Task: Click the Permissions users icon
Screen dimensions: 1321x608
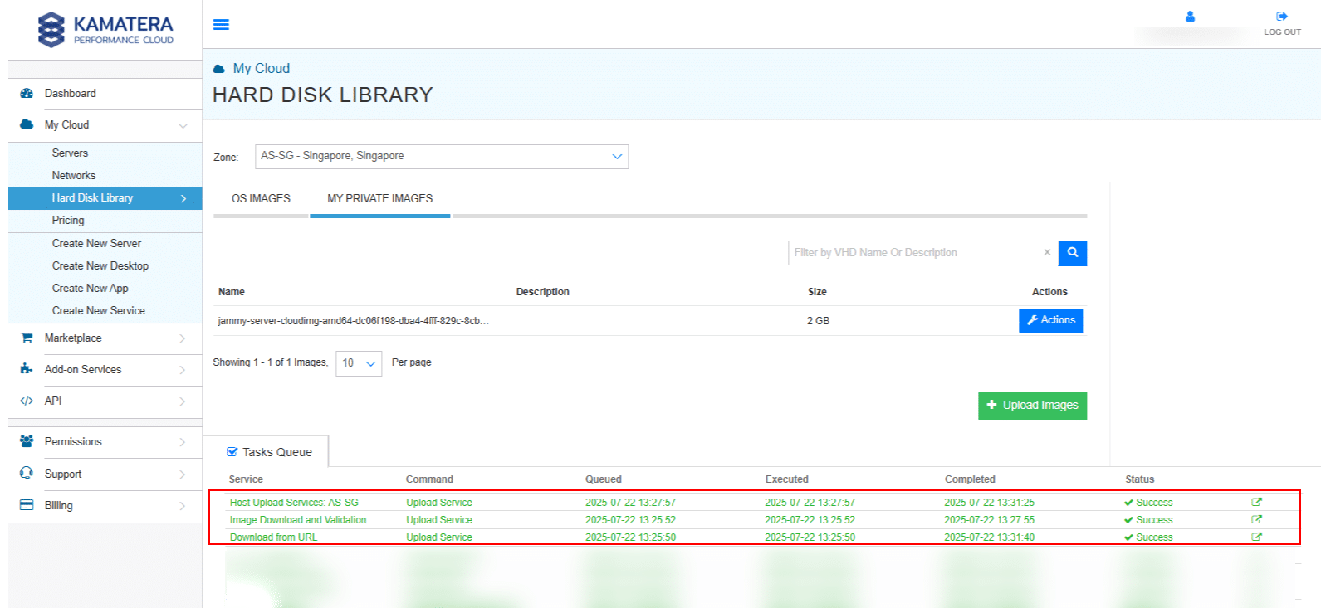Action: [27, 441]
